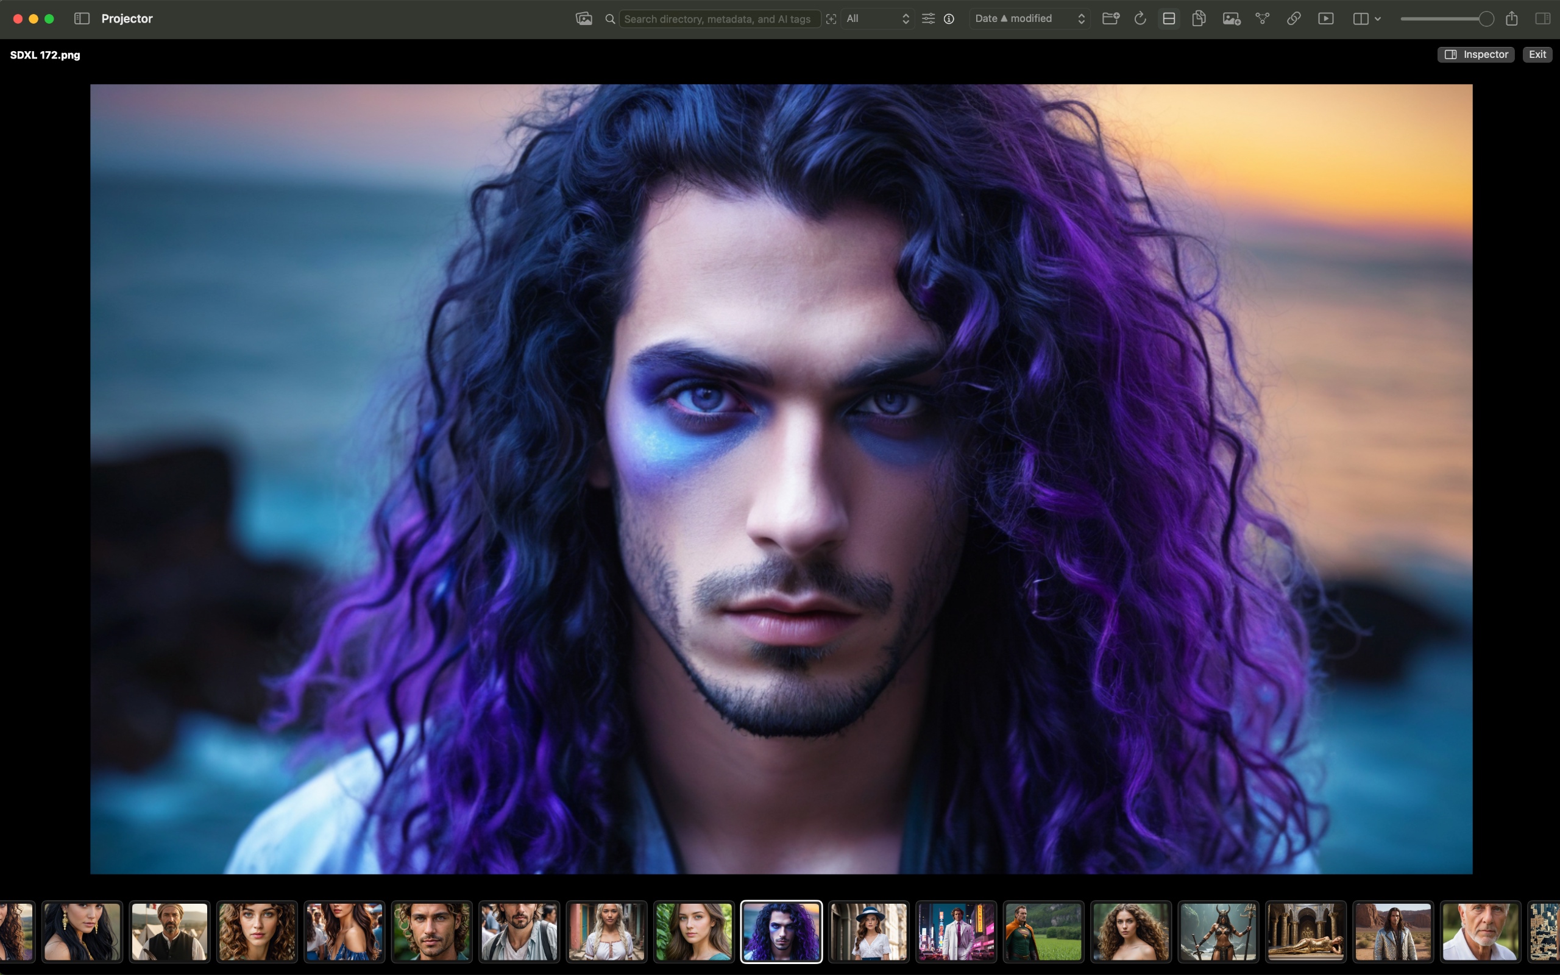Click the info circle icon

949,19
